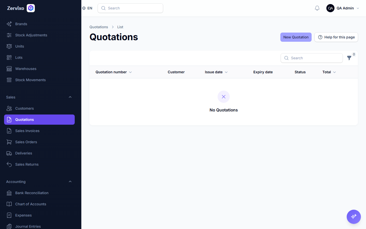Click the Sales Invoices document icon

point(9,131)
